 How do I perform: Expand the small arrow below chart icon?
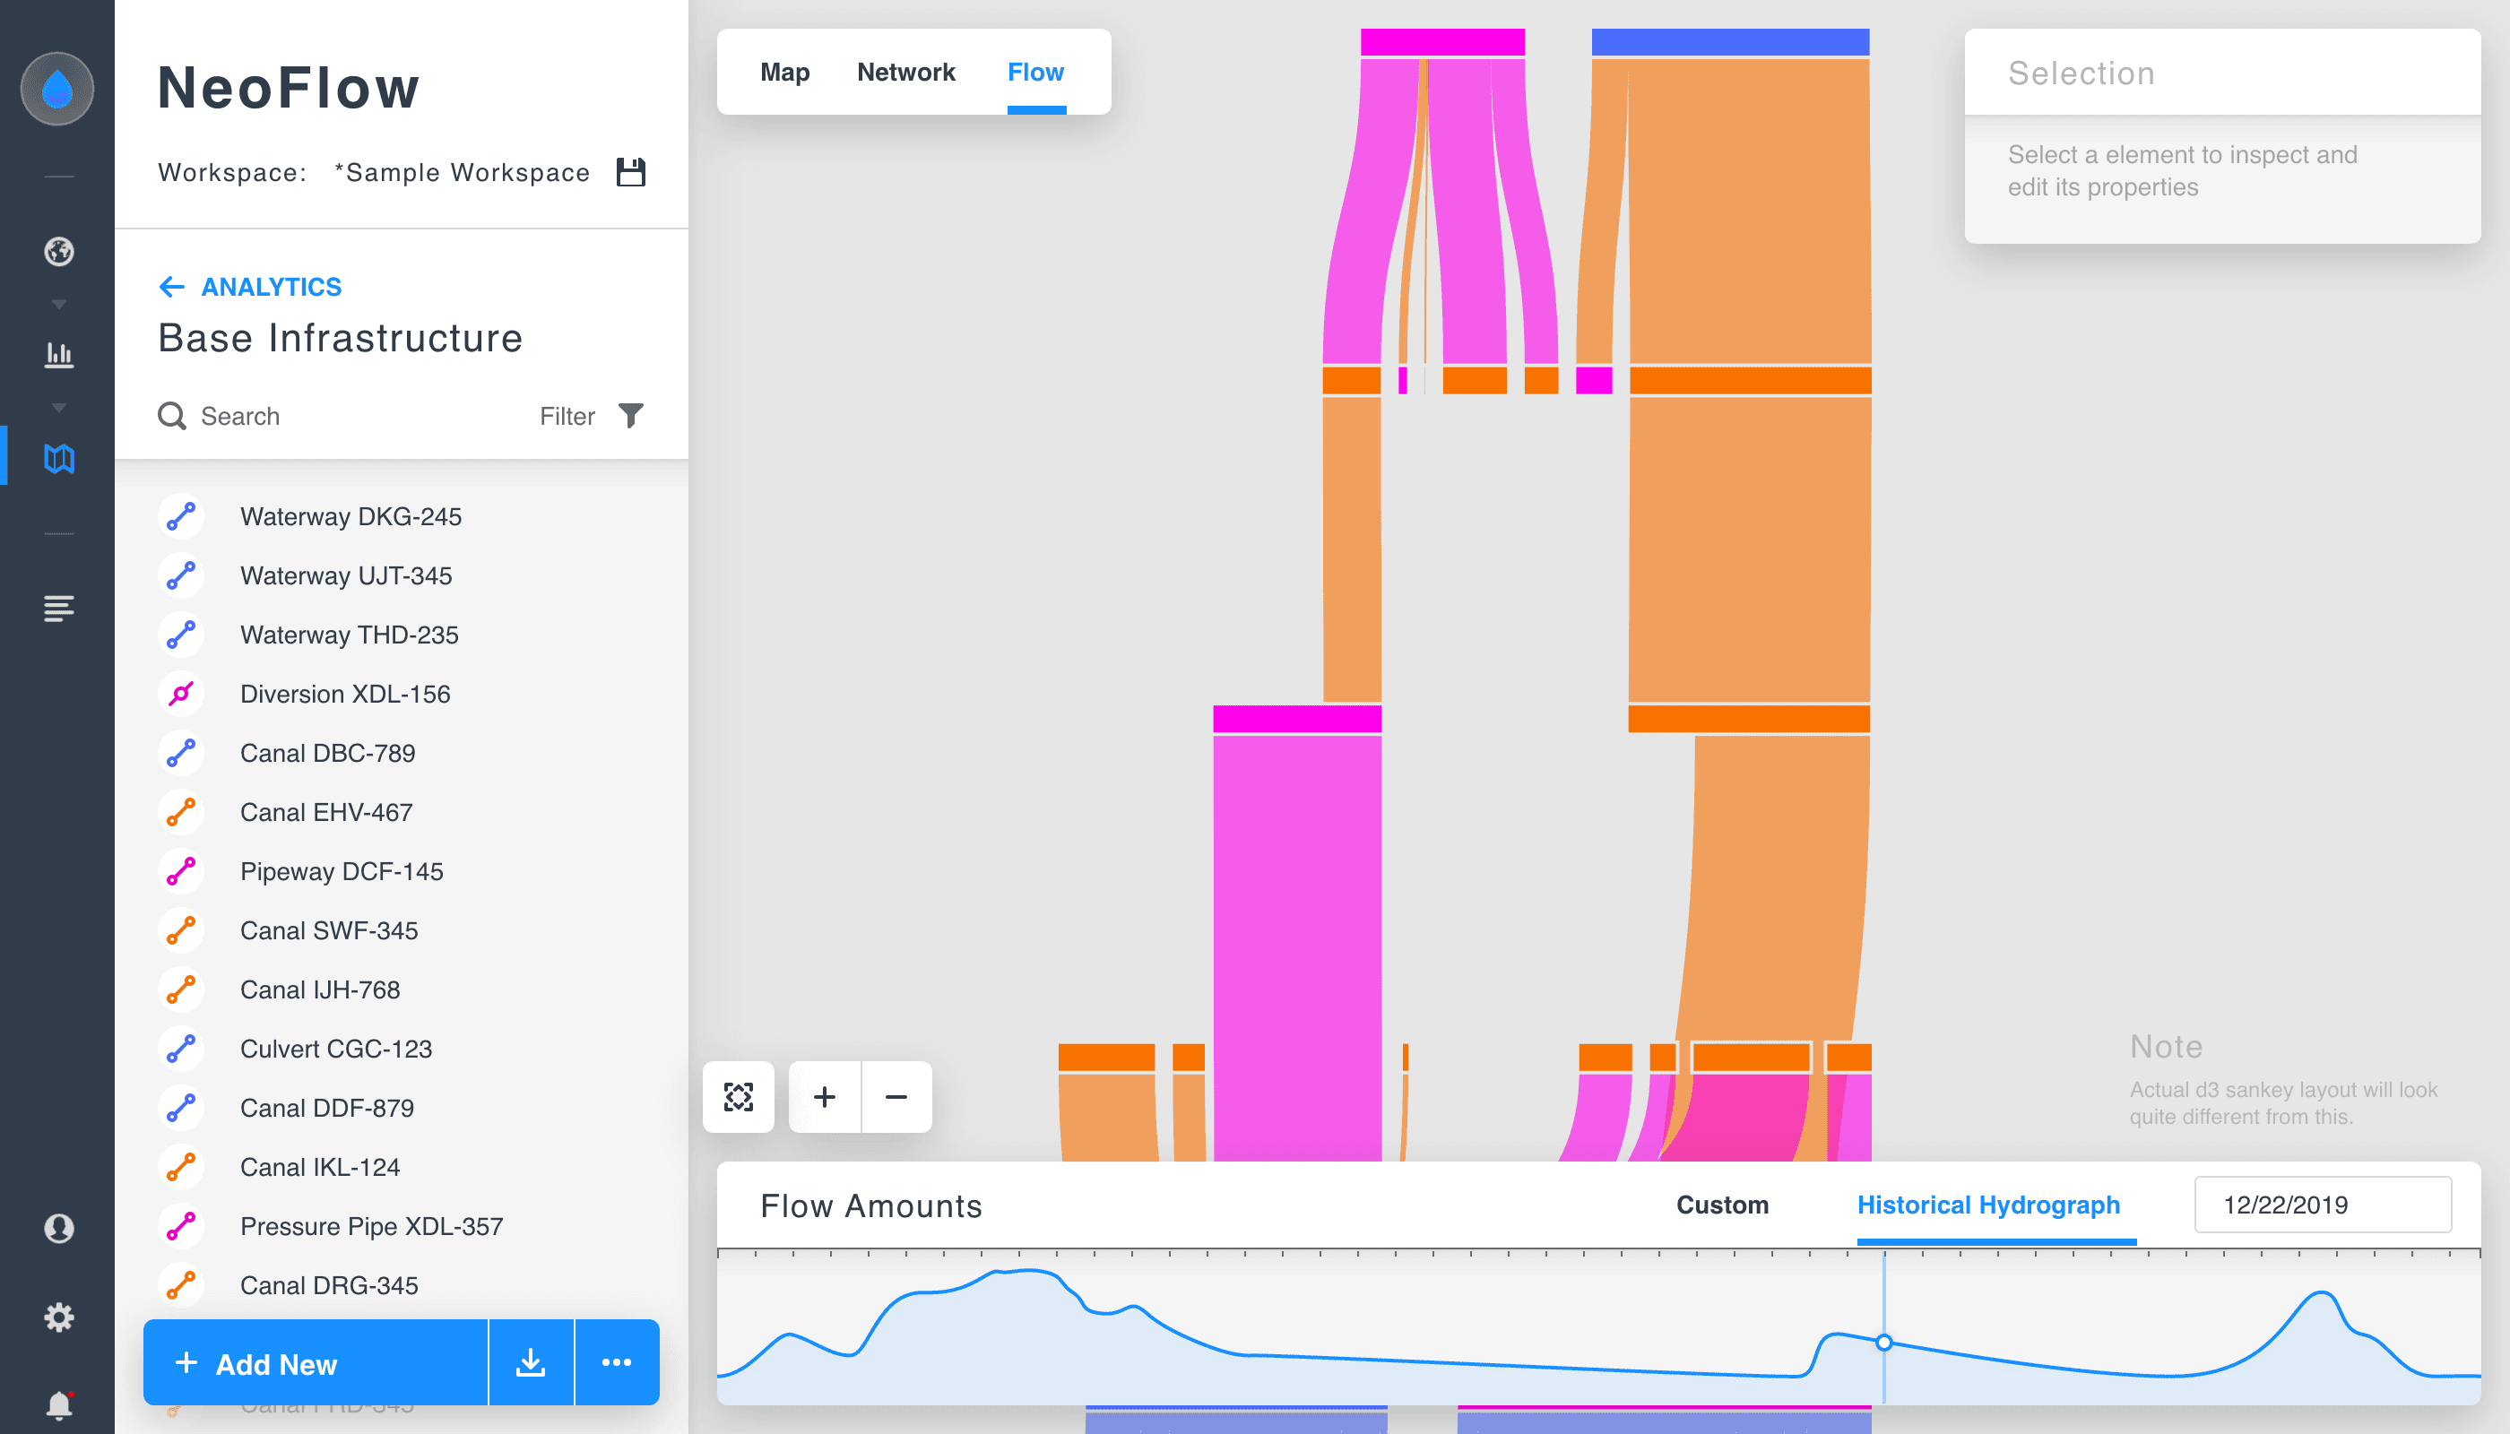pyautogui.click(x=59, y=408)
